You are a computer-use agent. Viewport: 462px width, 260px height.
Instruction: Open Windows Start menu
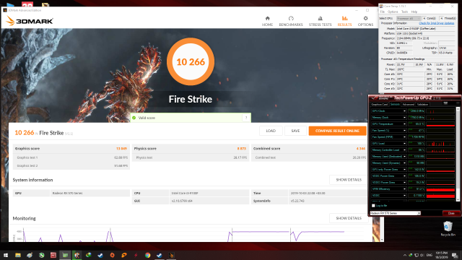point(6,255)
